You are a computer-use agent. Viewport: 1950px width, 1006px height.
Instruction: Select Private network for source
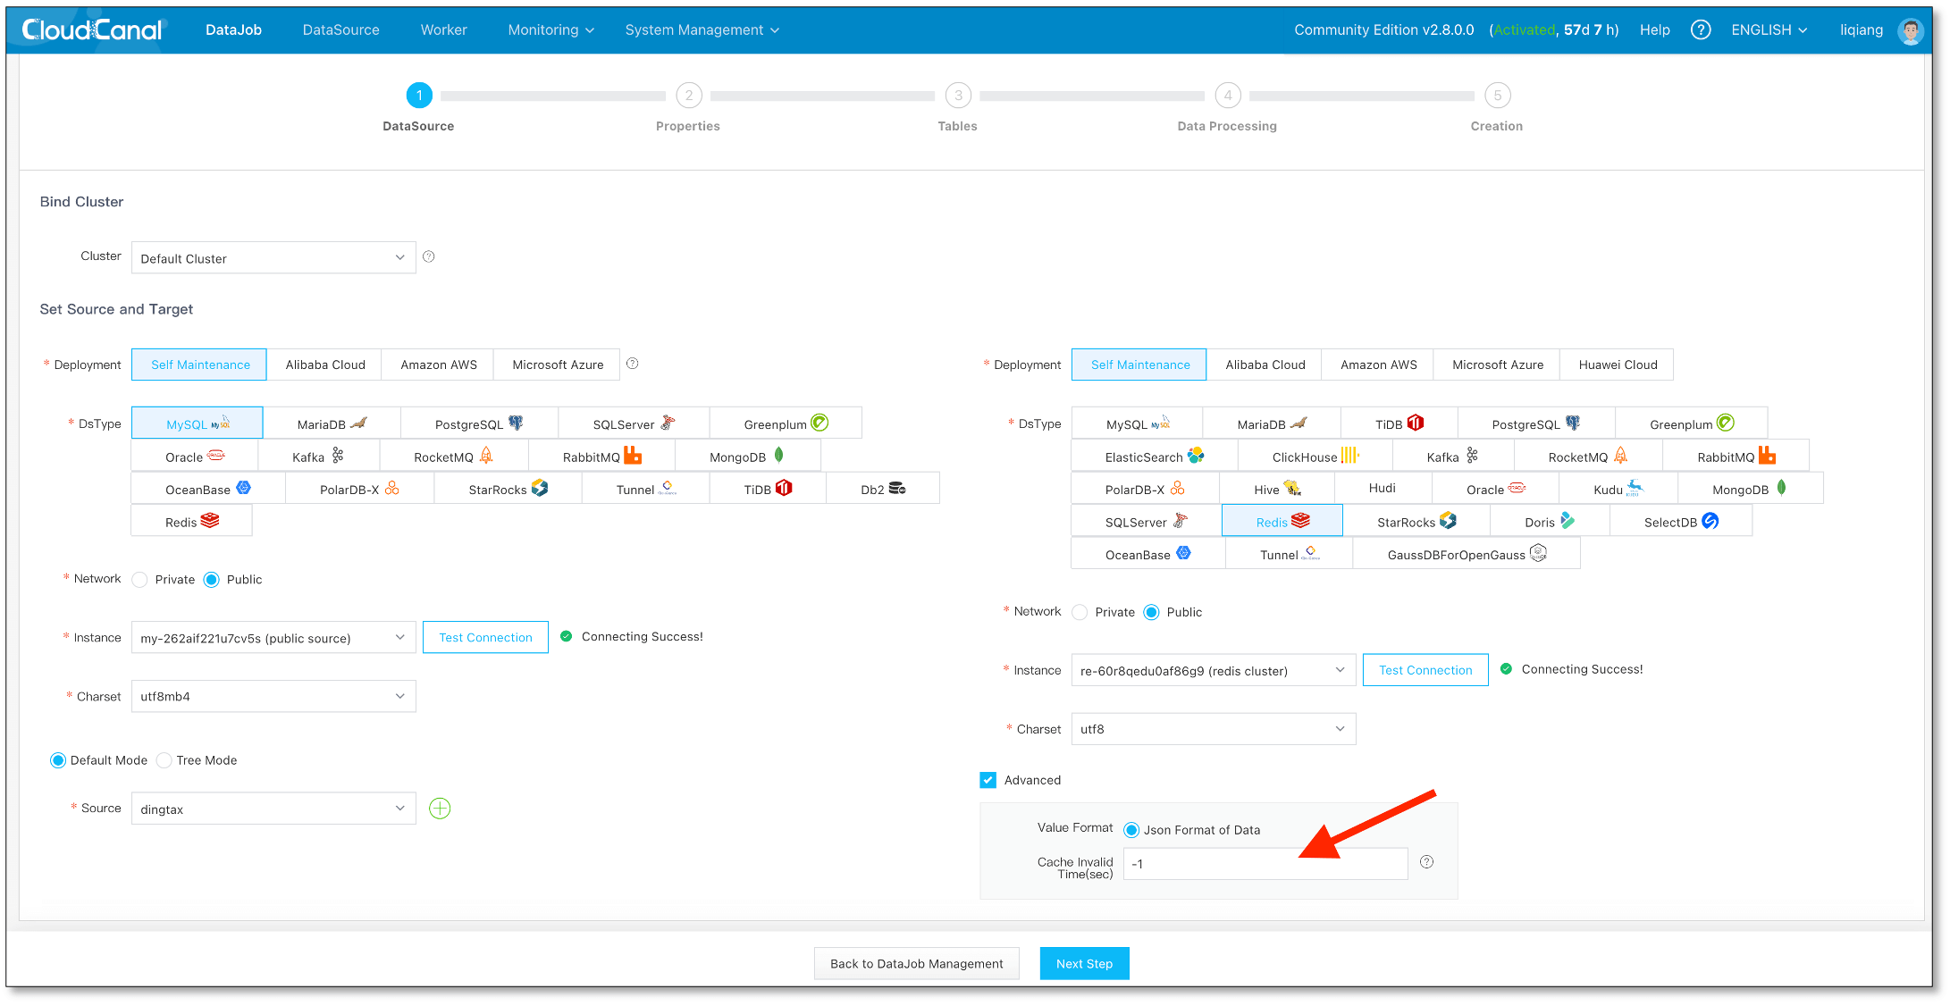[x=140, y=580]
